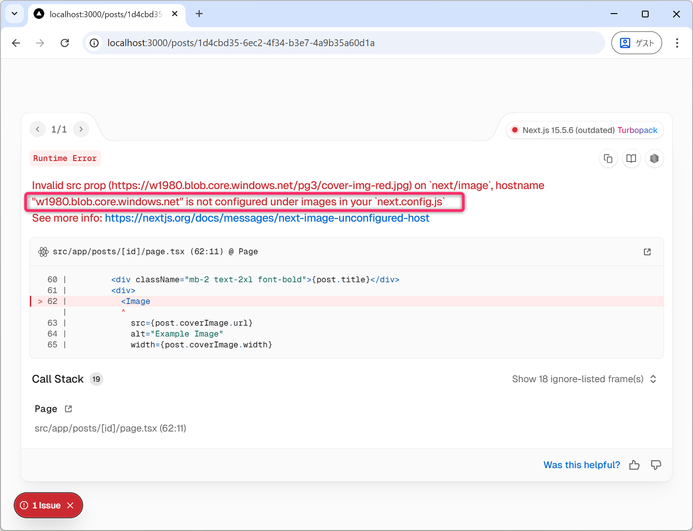Open the Page call stack frame in editor

(68, 409)
